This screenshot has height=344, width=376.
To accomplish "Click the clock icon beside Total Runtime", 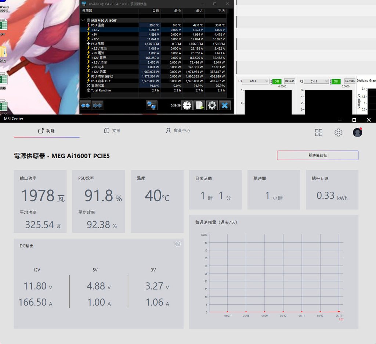I will click(x=88, y=90).
